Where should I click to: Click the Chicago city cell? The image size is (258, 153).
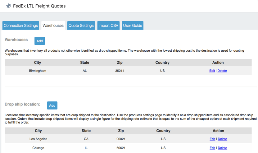pos(38,148)
